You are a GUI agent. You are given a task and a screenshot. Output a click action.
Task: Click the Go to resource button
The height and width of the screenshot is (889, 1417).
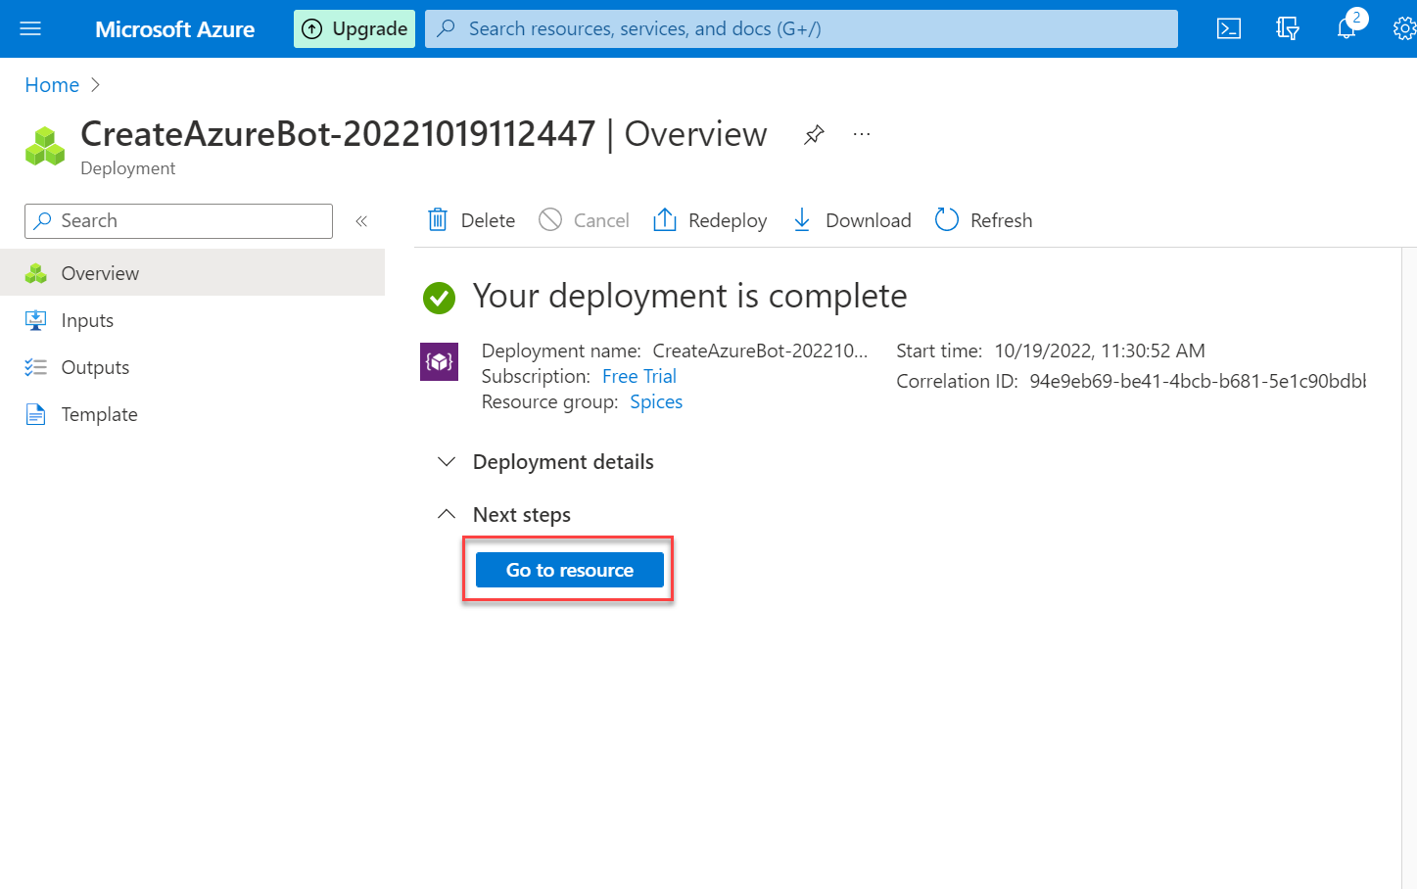pos(570,570)
